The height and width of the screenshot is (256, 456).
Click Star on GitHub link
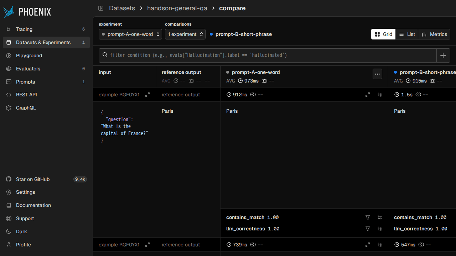(x=33, y=179)
